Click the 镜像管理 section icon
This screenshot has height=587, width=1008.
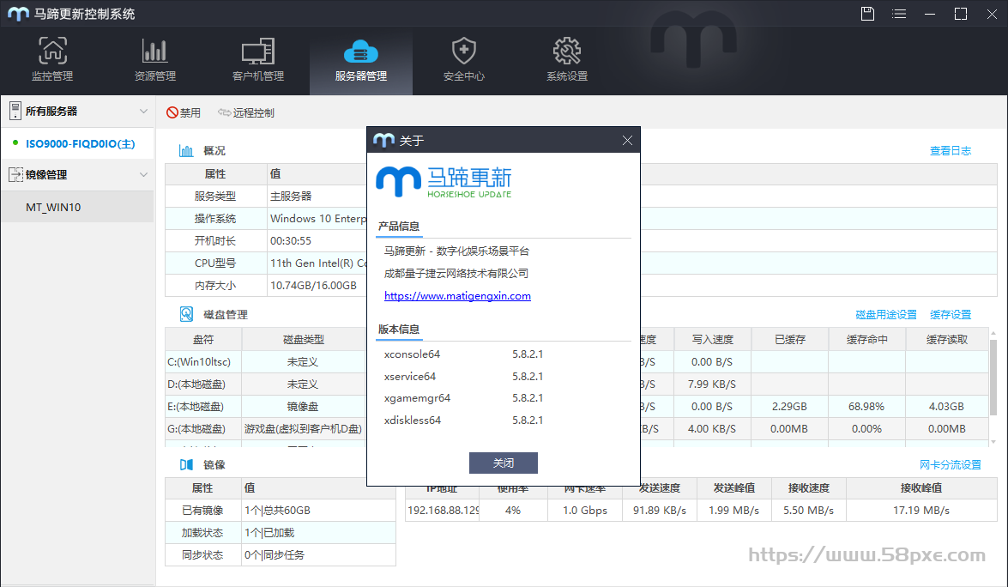coord(15,174)
